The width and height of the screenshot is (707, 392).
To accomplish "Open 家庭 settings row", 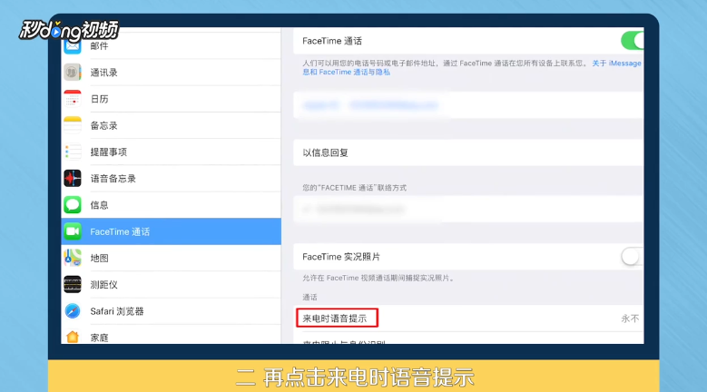I will pos(171,334).
